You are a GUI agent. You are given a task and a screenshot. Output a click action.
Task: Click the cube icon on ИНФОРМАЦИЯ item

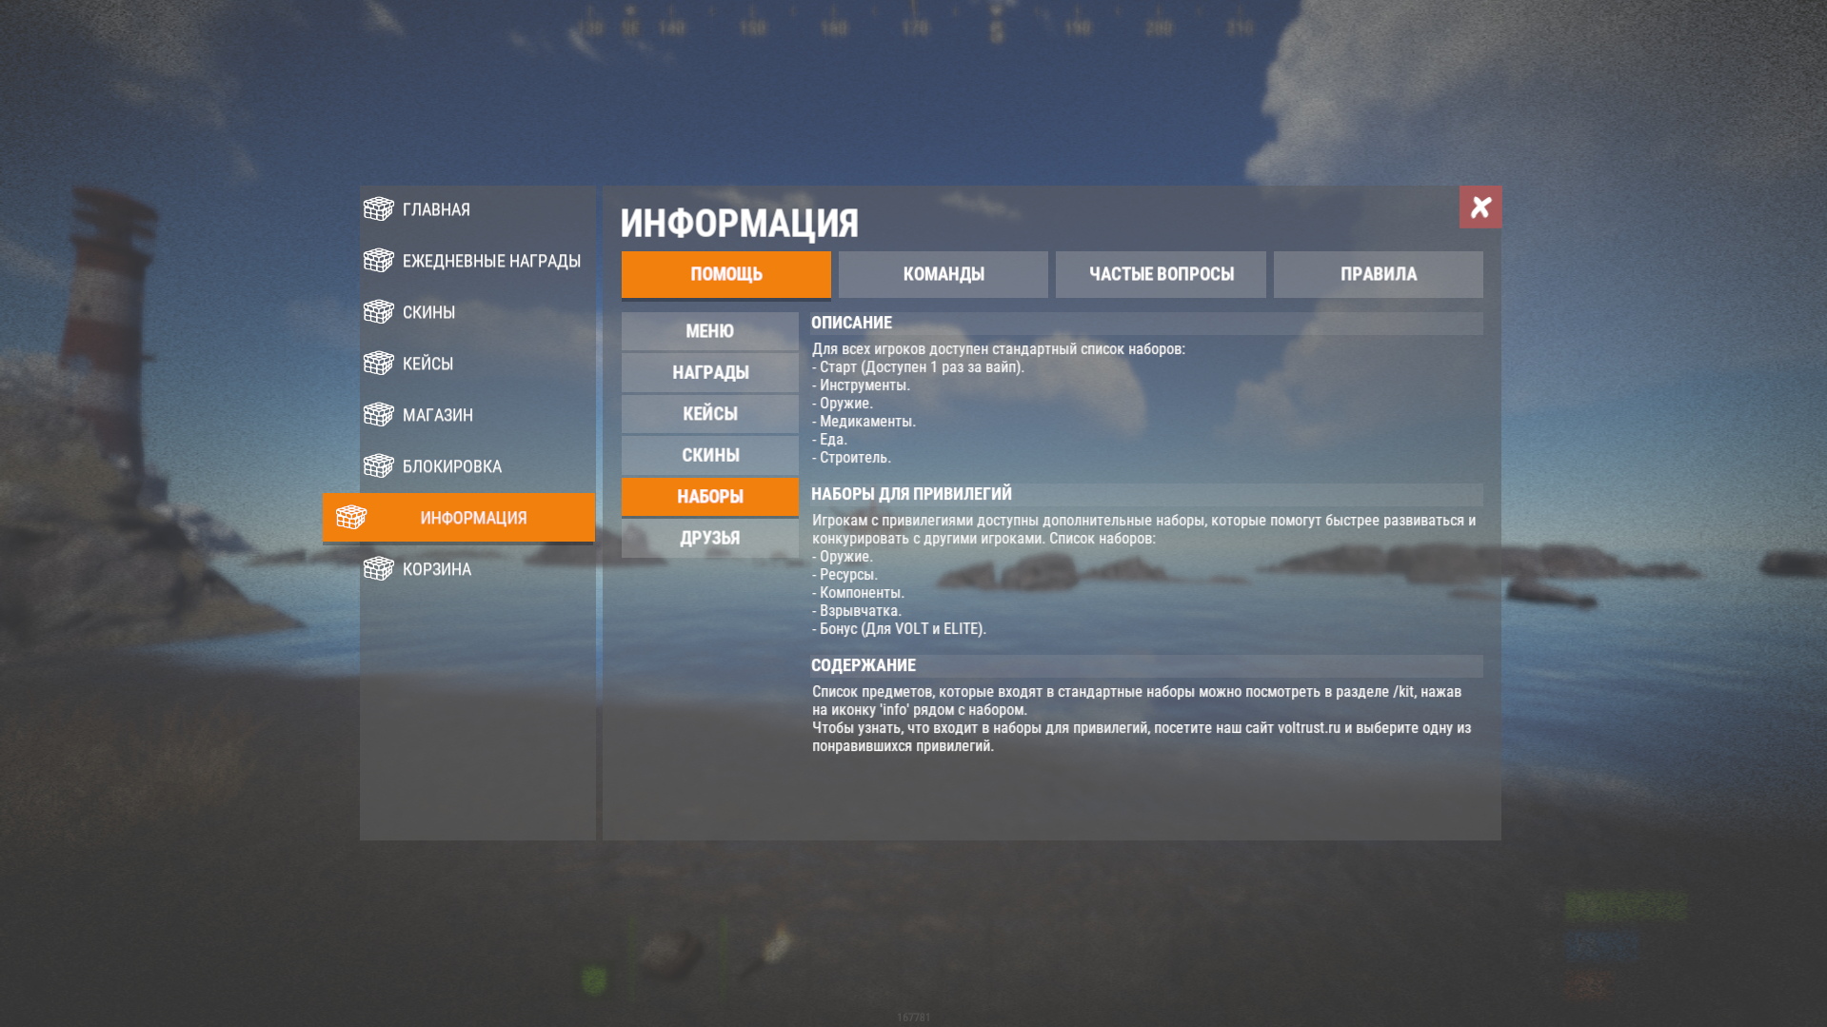pos(351,517)
